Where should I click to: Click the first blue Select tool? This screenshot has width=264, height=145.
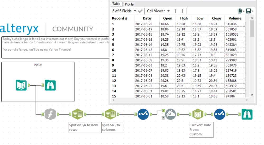point(143,114)
